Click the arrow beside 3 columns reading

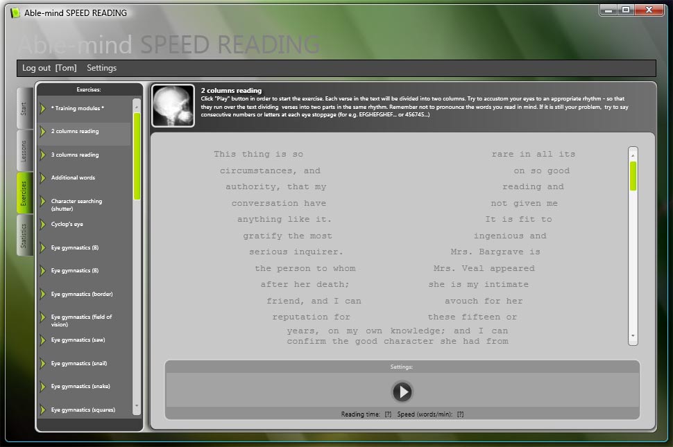(x=43, y=155)
